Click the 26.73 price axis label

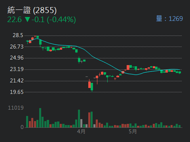pyautogui.click(x=17, y=47)
